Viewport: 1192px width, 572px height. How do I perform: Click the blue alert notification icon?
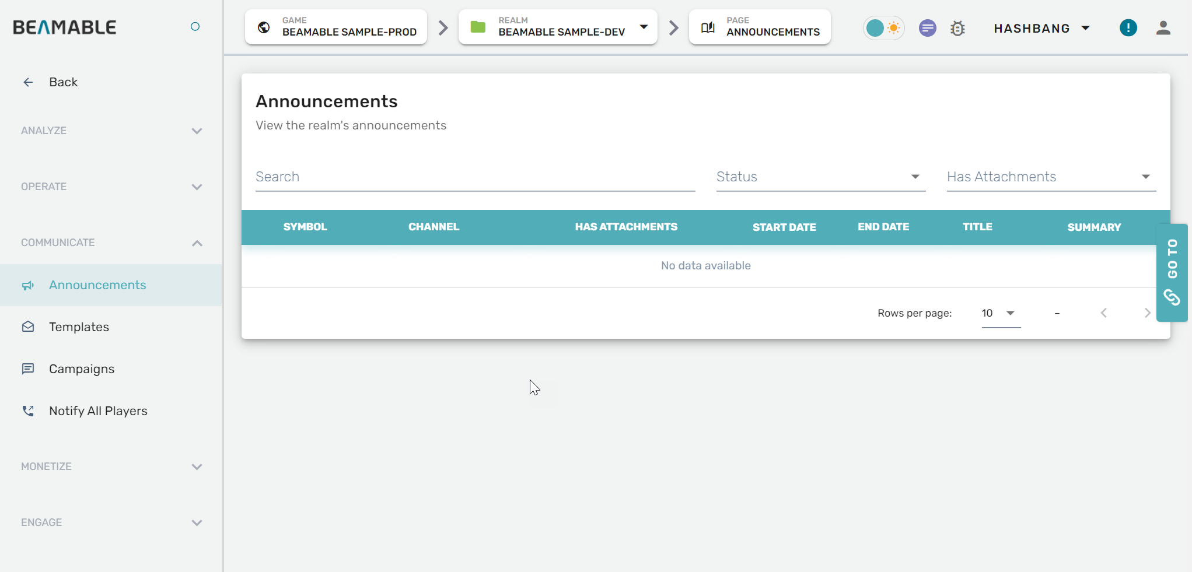click(x=1128, y=27)
